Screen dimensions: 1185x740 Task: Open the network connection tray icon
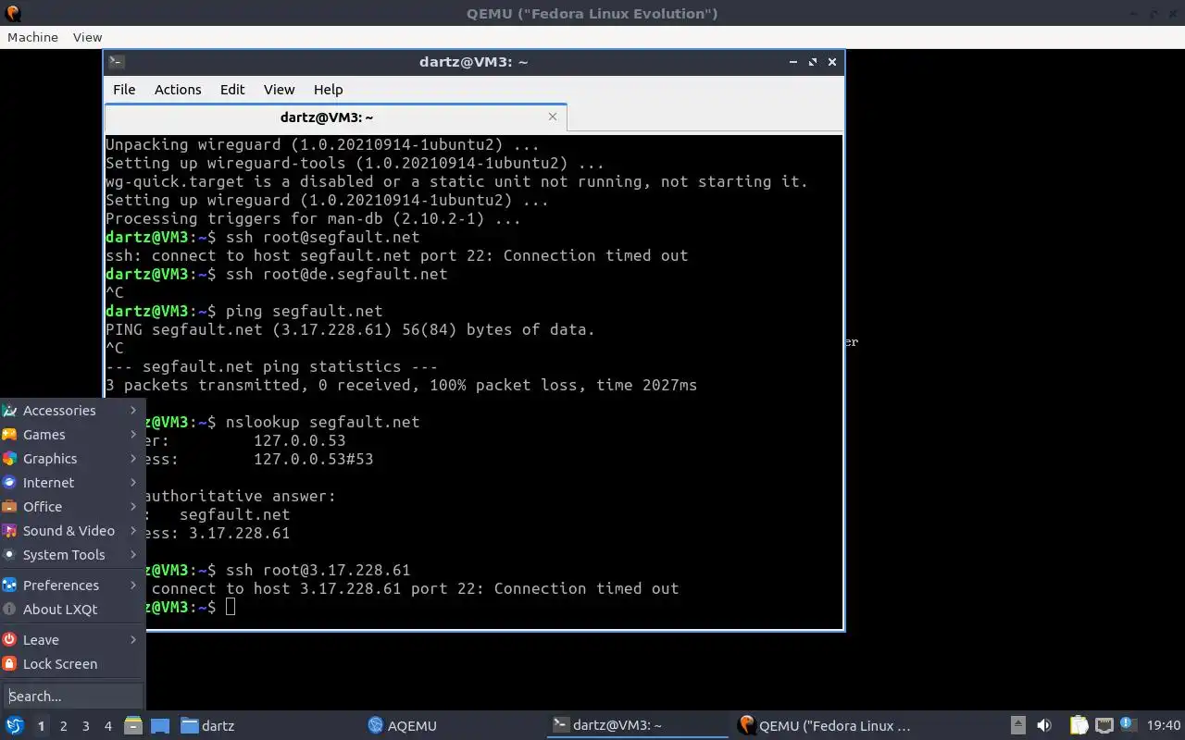1104,726
